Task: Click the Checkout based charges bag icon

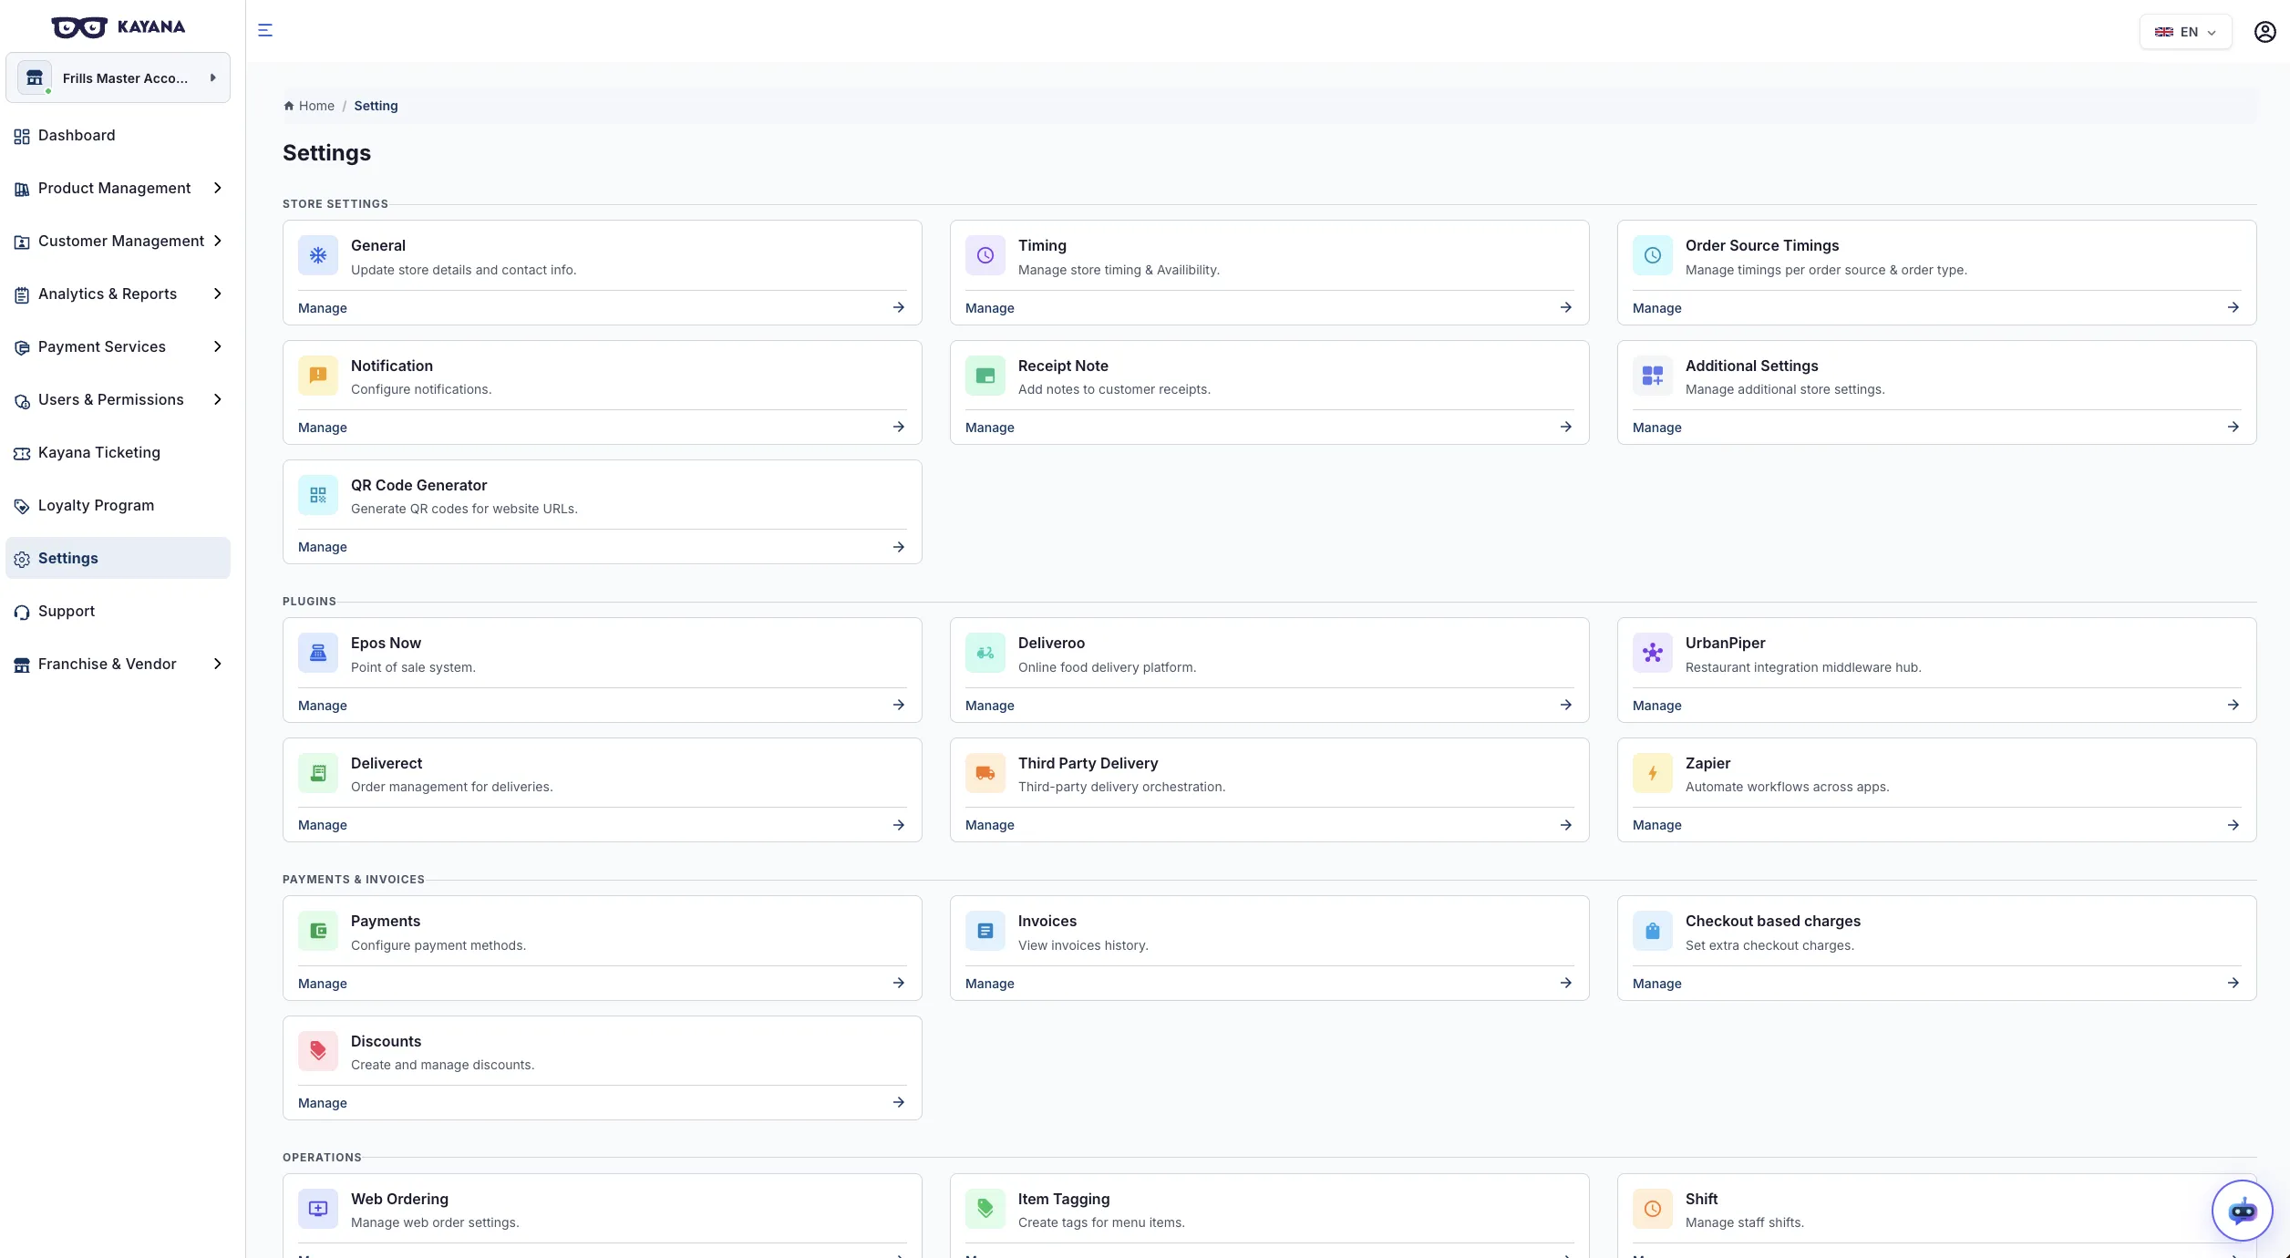Action: (x=1653, y=931)
